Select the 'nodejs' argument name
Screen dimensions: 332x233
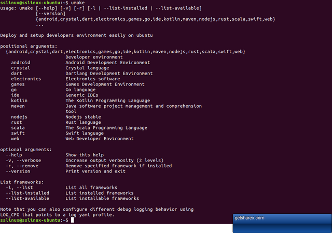pyautogui.click(x=19, y=117)
